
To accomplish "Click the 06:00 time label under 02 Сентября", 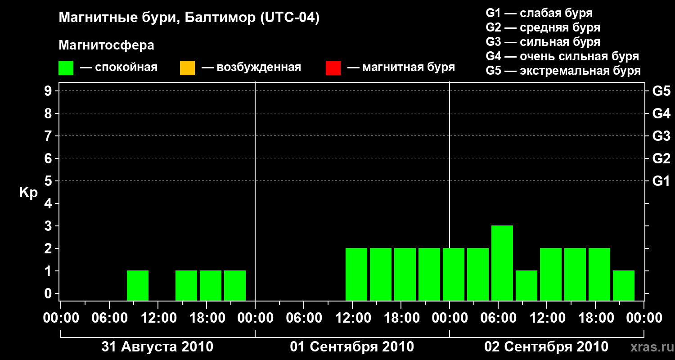I will pyautogui.click(x=498, y=318).
